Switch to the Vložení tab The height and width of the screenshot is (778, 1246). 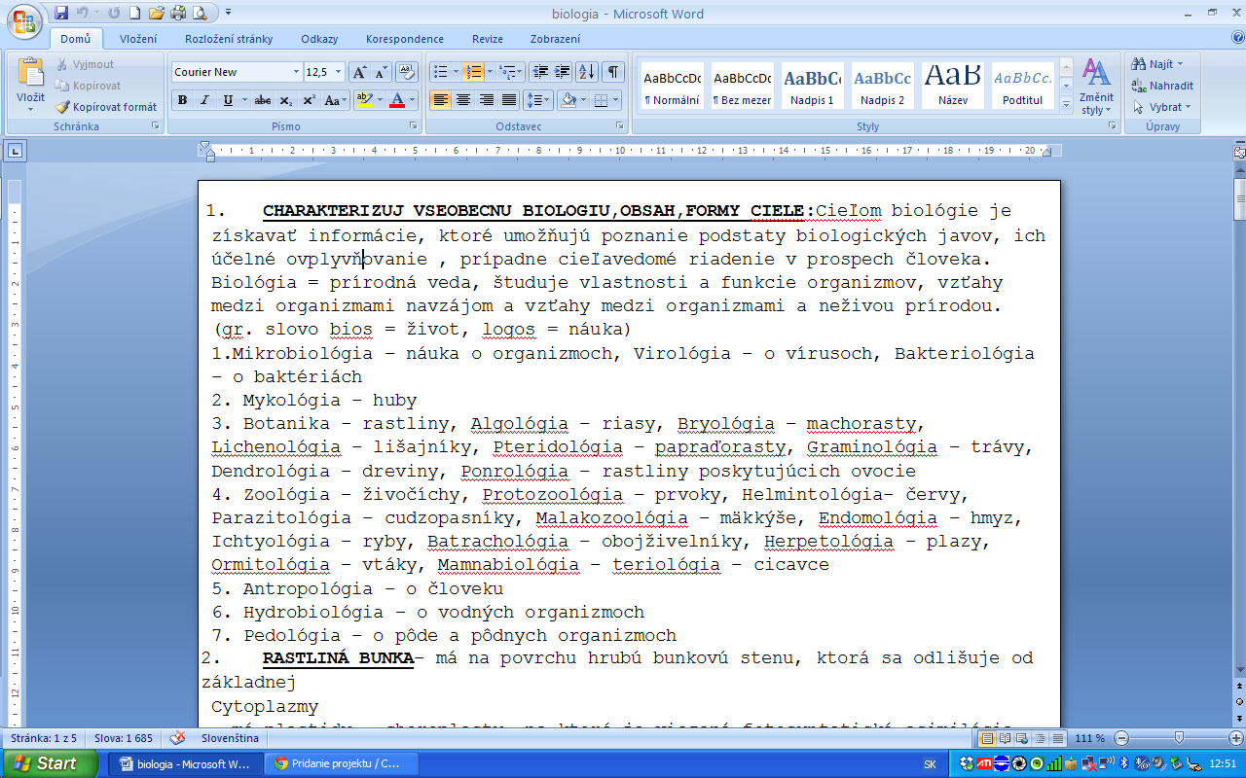pyautogui.click(x=138, y=39)
